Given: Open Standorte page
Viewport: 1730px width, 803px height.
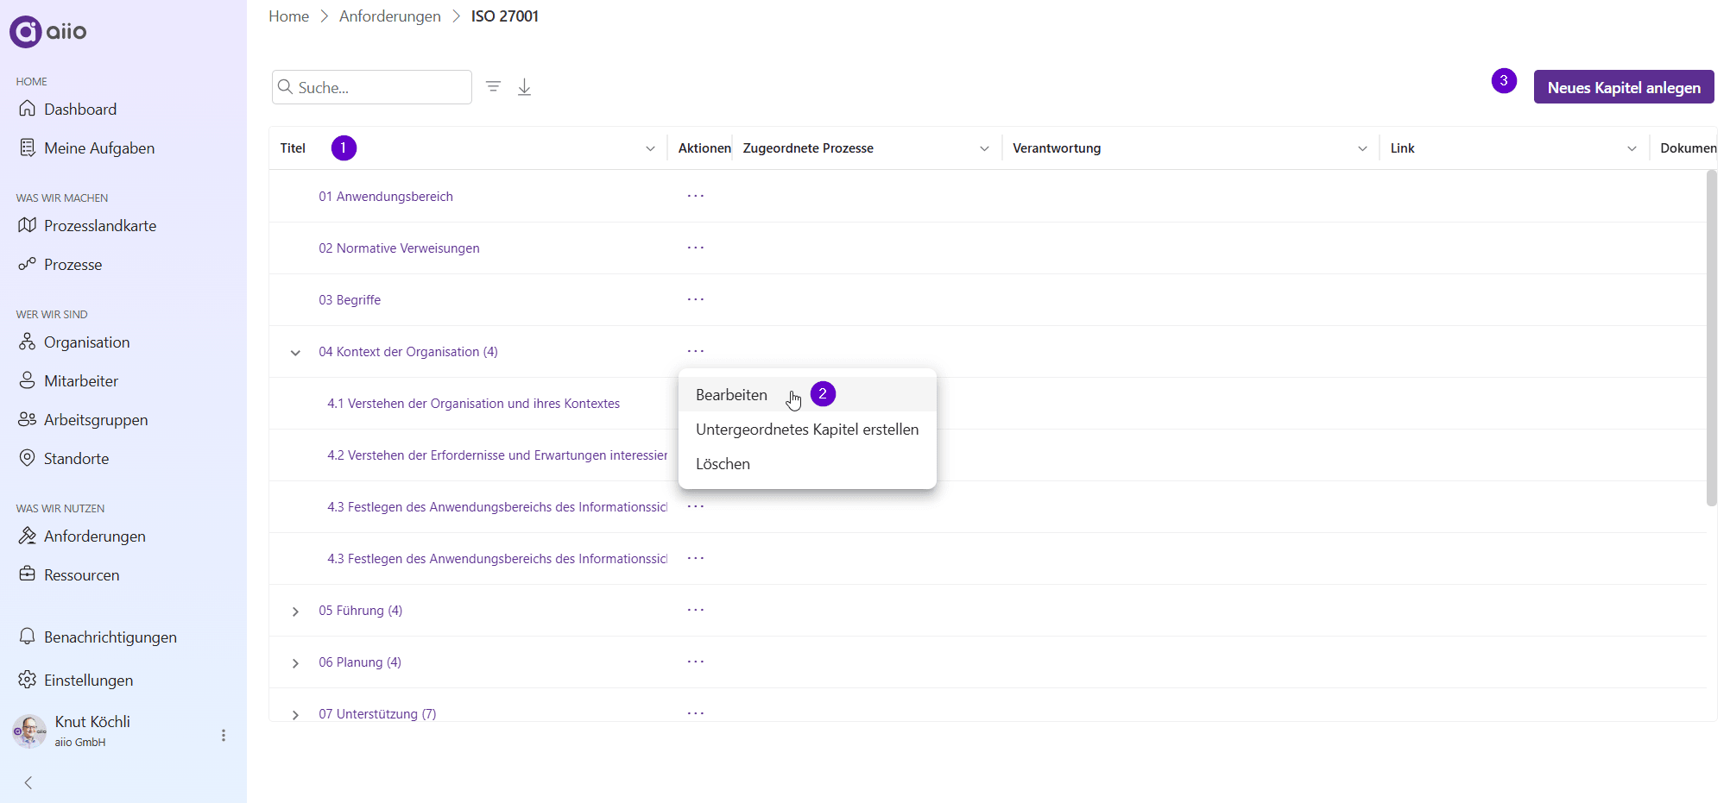Looking at the screenshot, I should click(x=76, y=459).
